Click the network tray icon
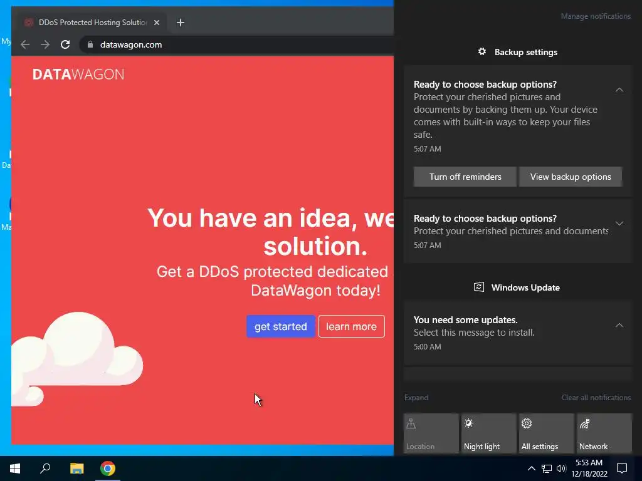The width and height of the screenshot is (642, 481). click(x=547, y=468)
